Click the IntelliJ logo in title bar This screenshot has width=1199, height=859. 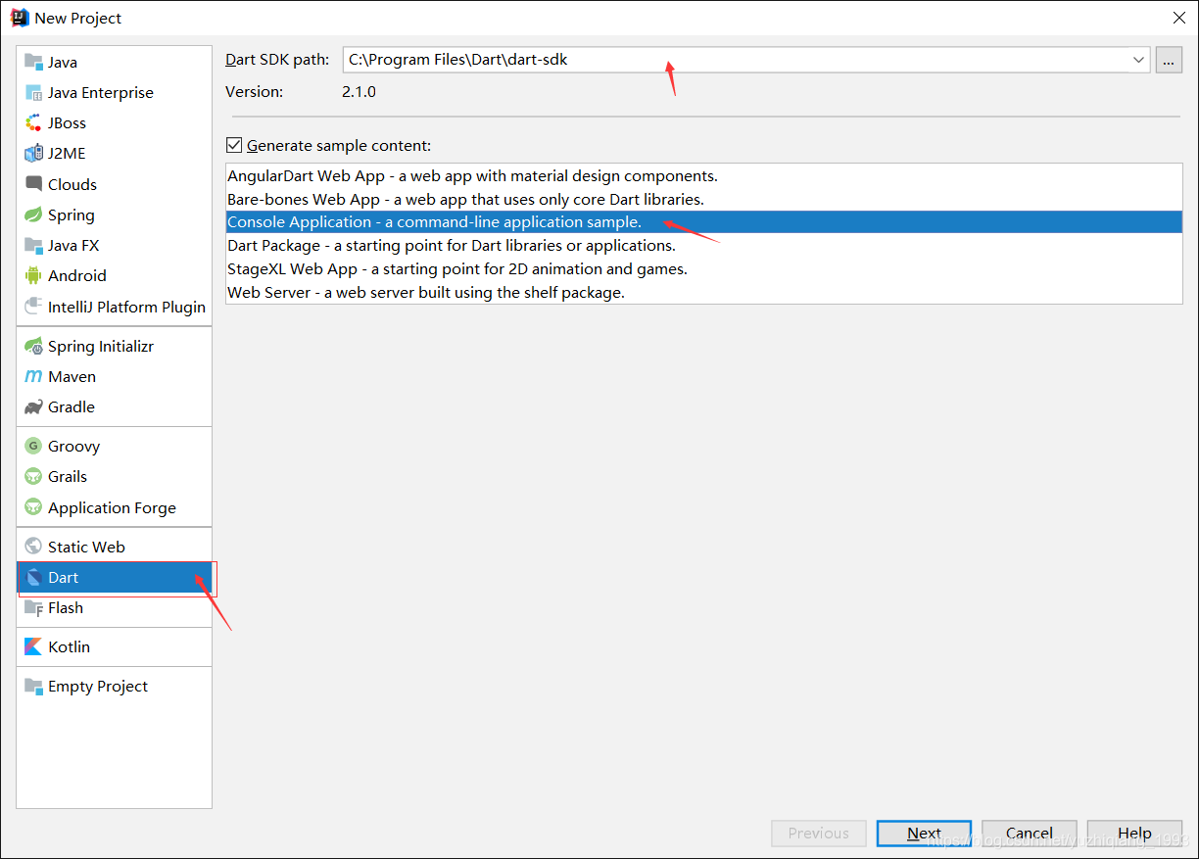click(20, 18)
